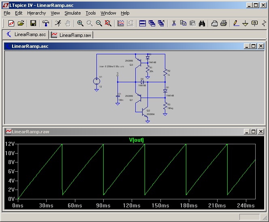This screenshot has width=269, height=222.
Task: Tile windows with the tile icon
Action: coord(142,23)
